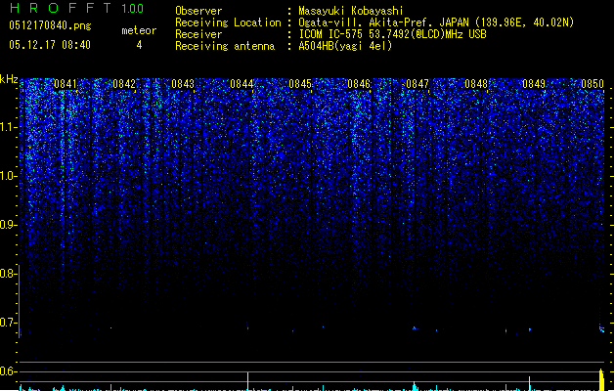615x391 pixels.
Task: Click the 'Receiving antenna' label
Action: 225,46
